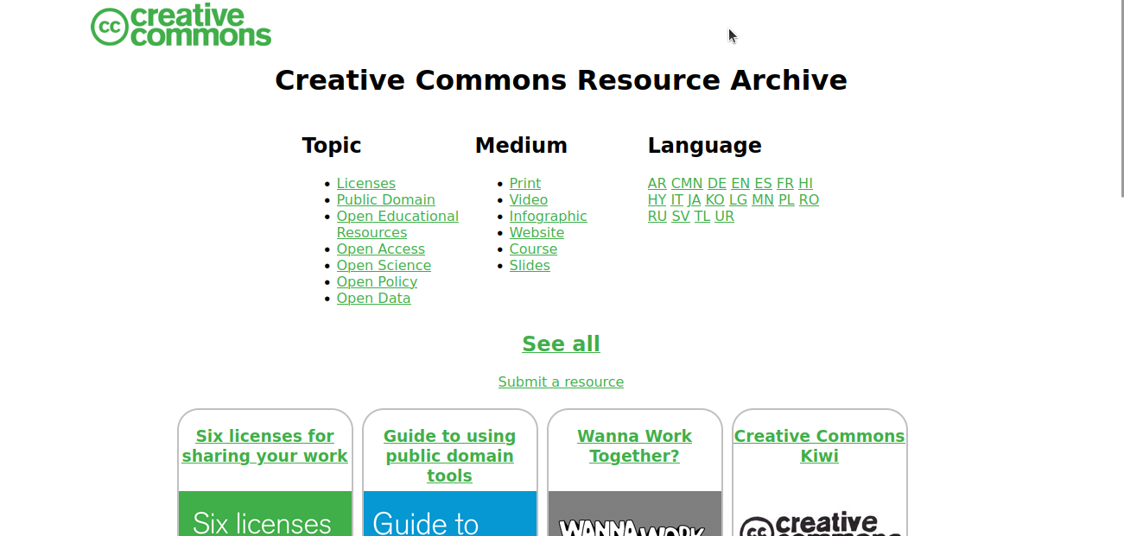Choose the JA language link
The width and height of the screenshot is (1124, 536).
click(x=695, y=199)
